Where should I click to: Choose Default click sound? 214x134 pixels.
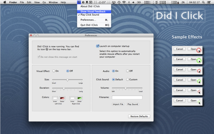114,80
